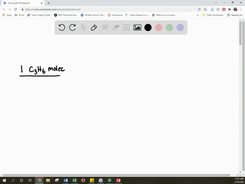Select the text box tool

coord(126,28)
